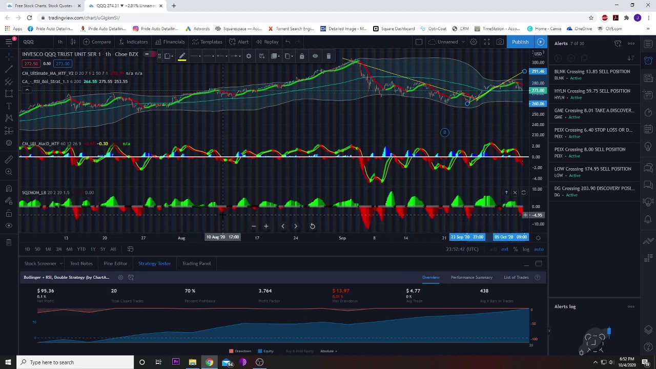
Task: Zoom out the chart with minus button
Action: tap(253, 226)
